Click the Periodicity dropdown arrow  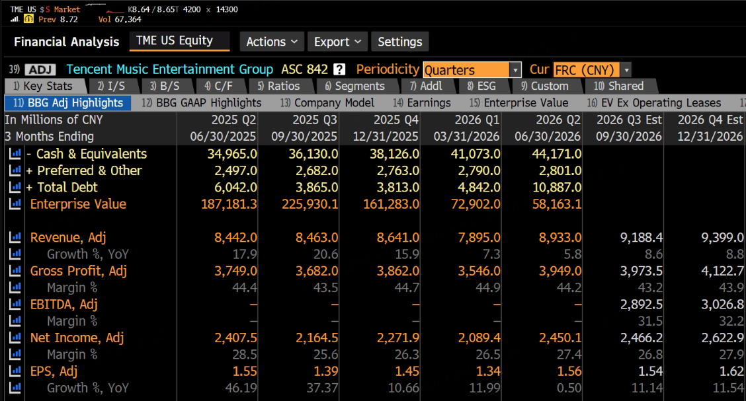coord(515,70)
